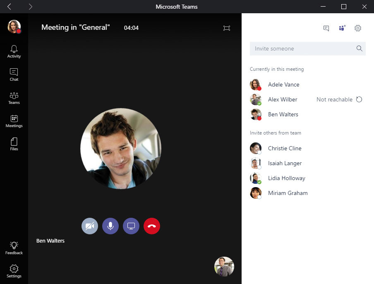The image size is (374, 284).
Task: Open meeting device settings gear
Action: (357, 28)
